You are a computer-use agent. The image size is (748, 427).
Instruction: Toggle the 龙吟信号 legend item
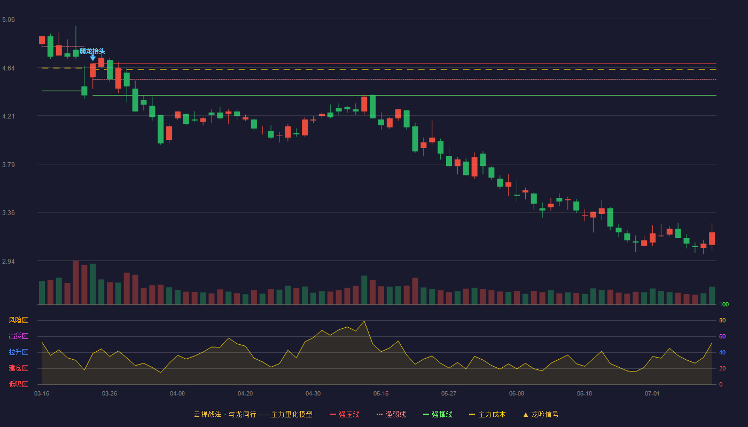tap(540, 414)
